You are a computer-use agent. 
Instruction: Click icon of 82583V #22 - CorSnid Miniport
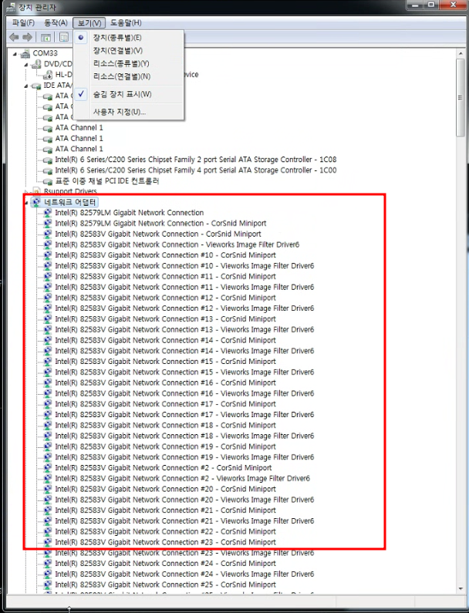(x=47, y=532)
